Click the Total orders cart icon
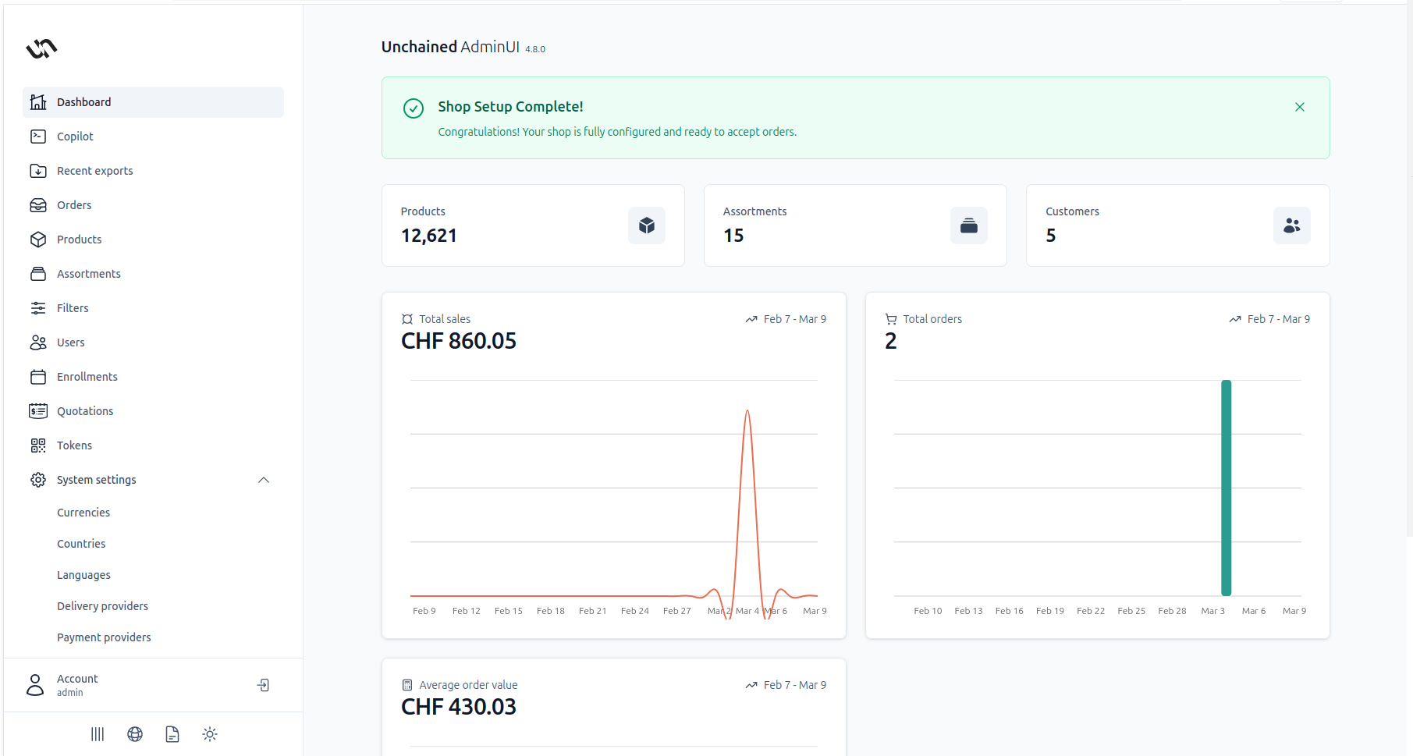 click(x=891, y=319)
